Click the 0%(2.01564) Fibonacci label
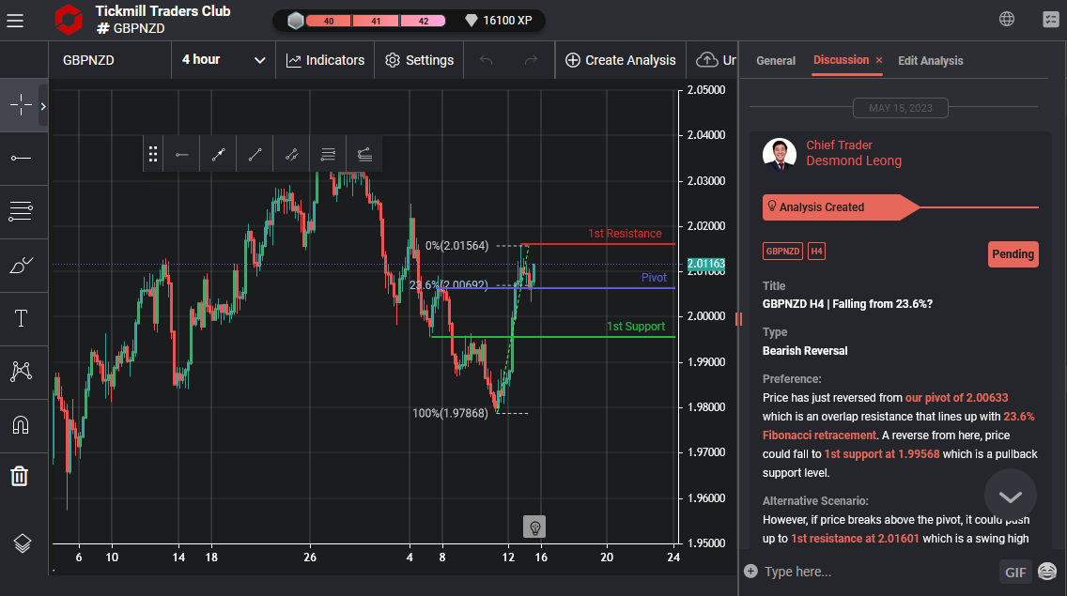The width and height of the screenshot is (1067, 596). click(x=456, y=246)
